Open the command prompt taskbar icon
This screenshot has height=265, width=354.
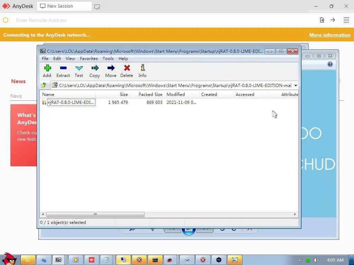(155, 260)
